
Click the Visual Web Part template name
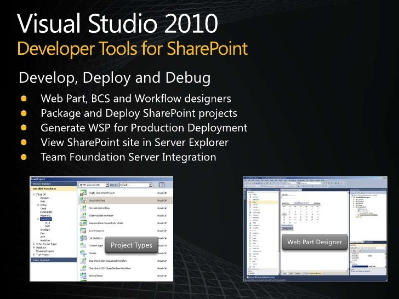(x=97, y=200)
